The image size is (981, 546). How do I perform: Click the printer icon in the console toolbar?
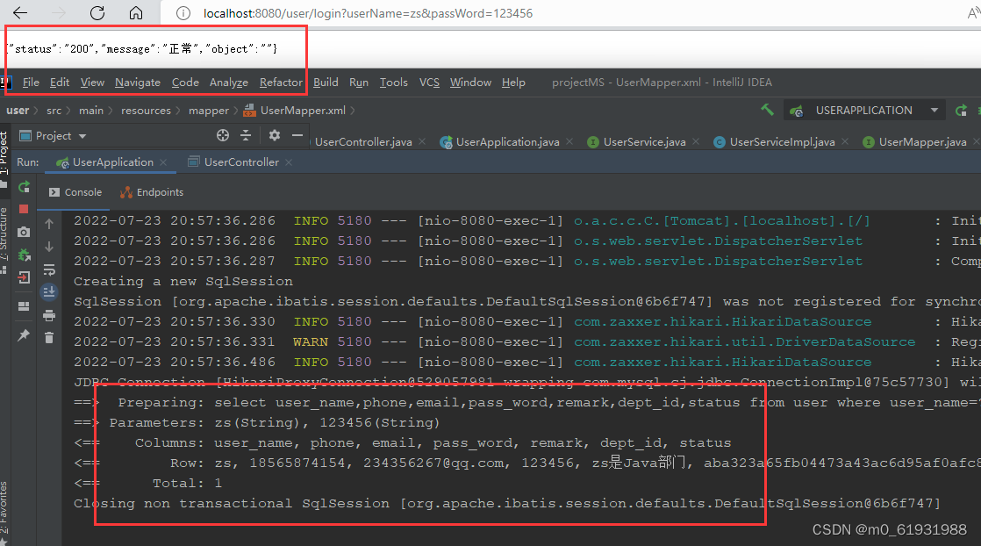pos(50,318)
